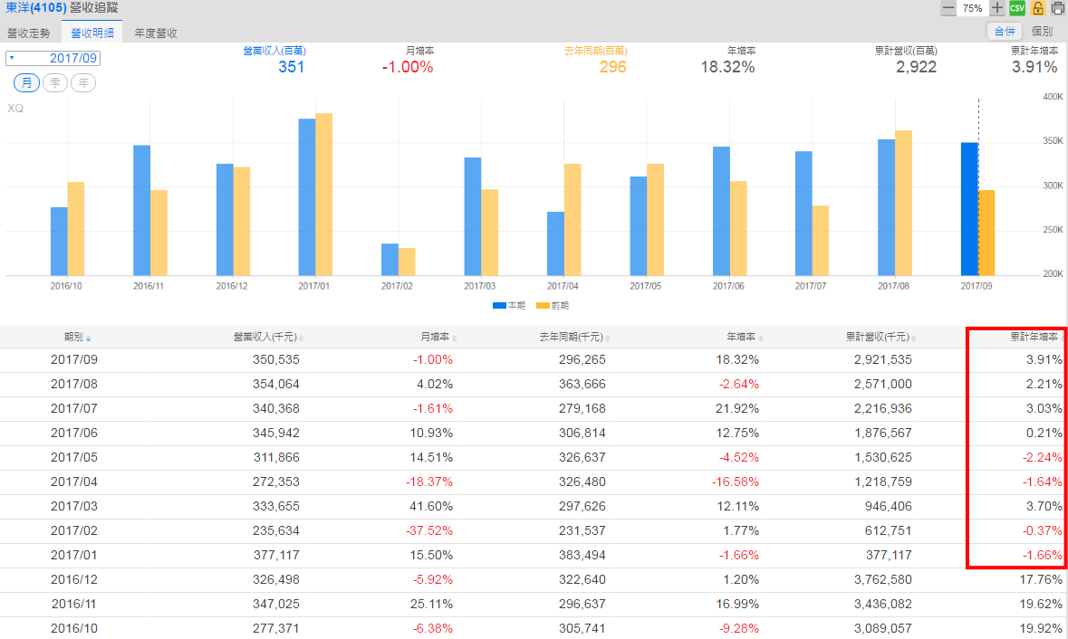Select table row 2016/12

click(x=534, y=580)
